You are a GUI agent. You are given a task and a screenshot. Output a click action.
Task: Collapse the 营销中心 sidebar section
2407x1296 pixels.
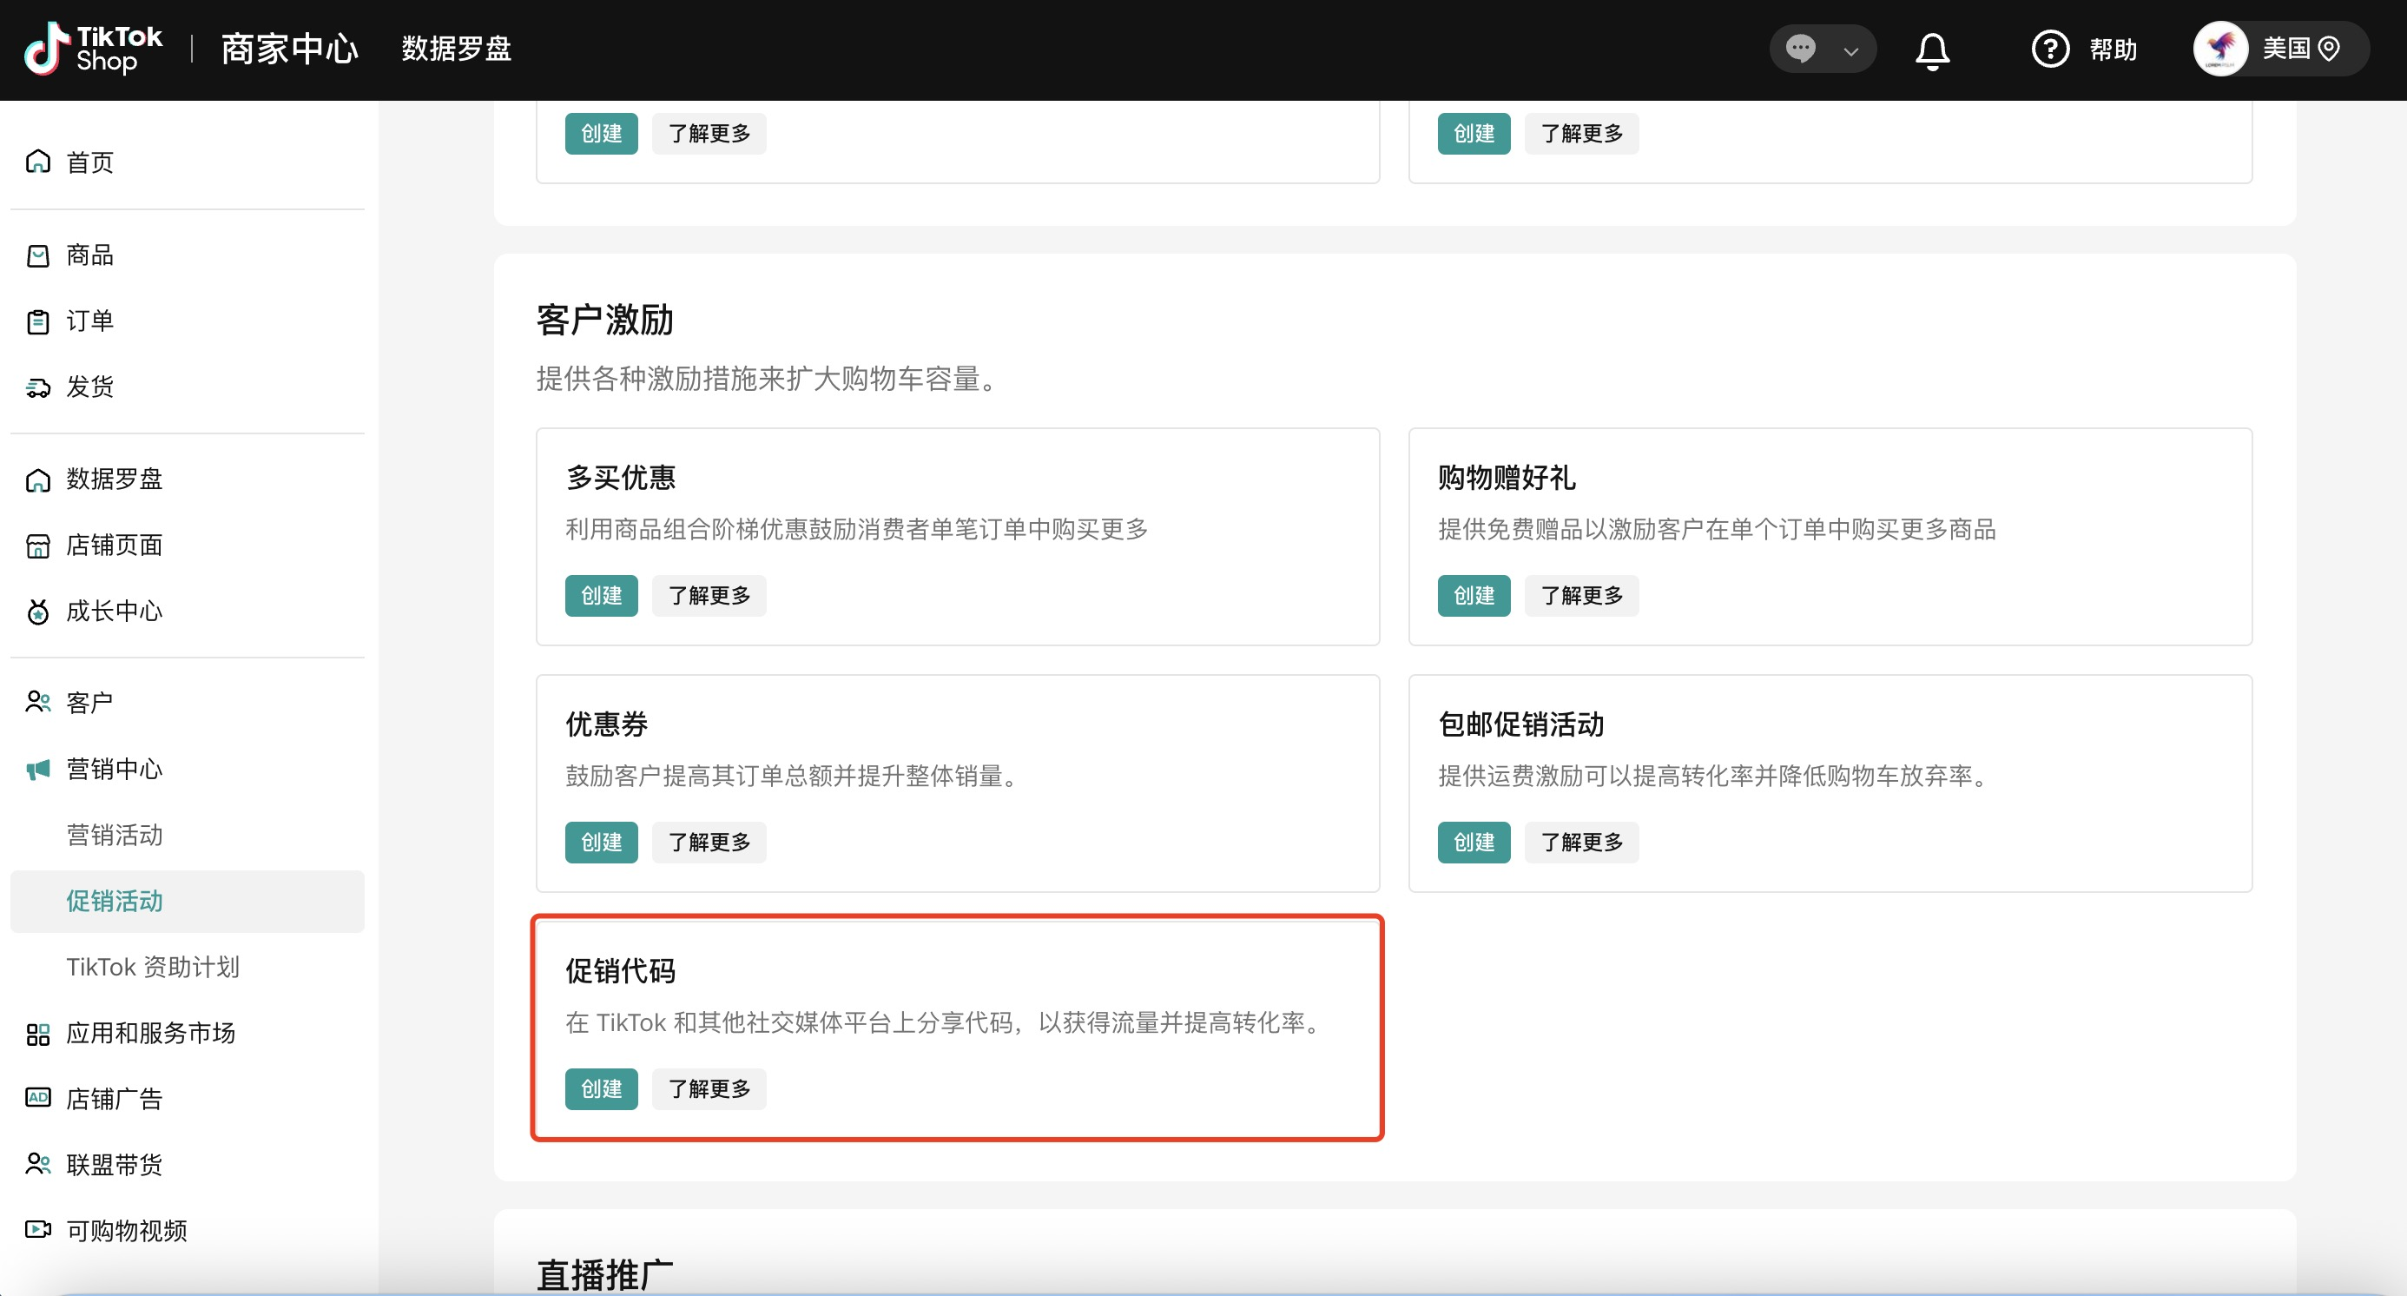114,769
